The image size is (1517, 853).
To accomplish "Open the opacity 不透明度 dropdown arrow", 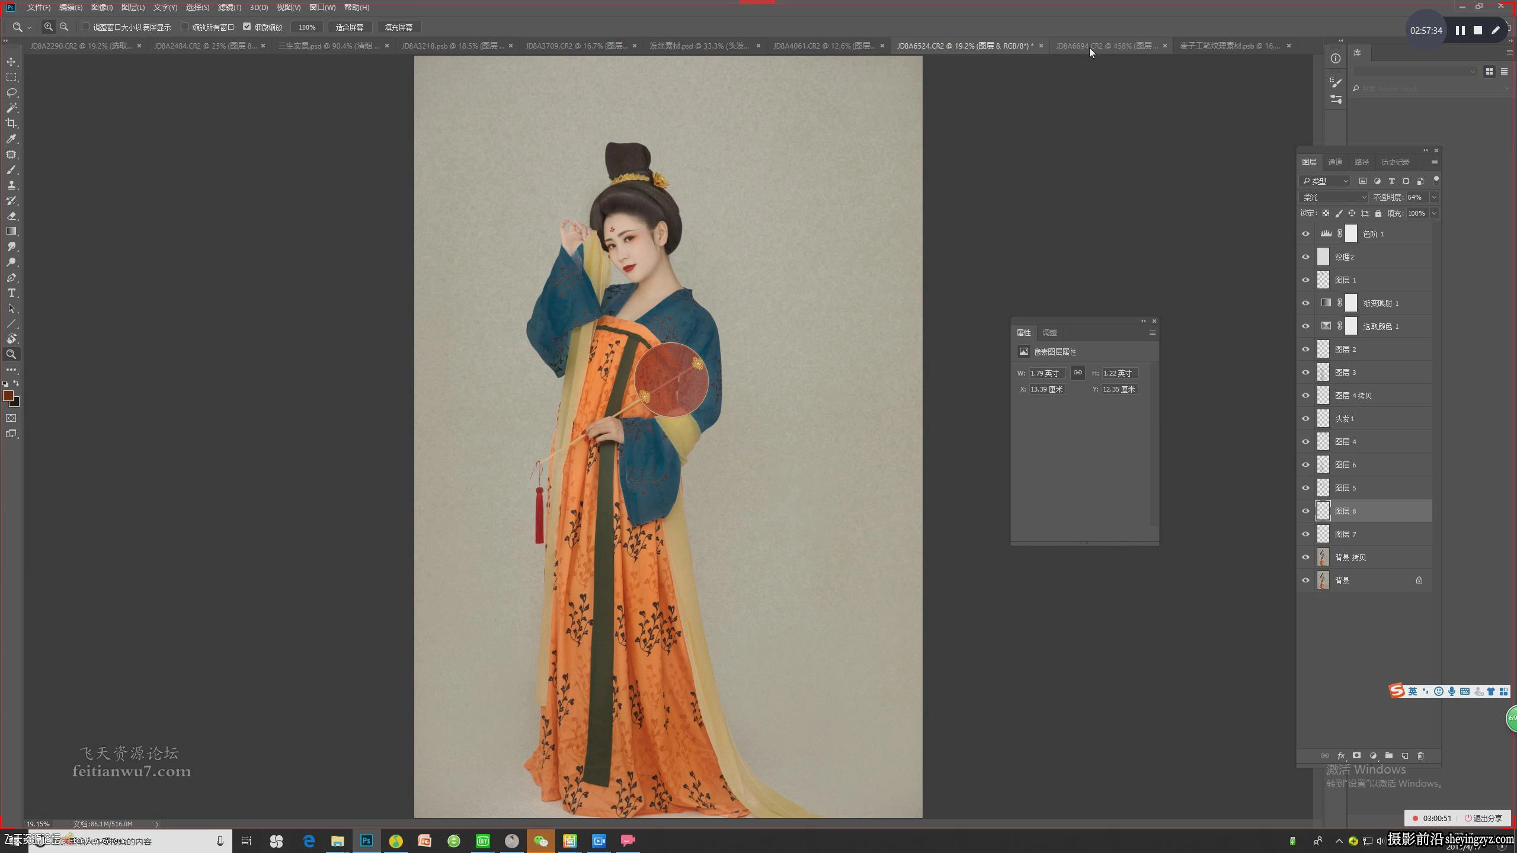I will [1434, 197].
